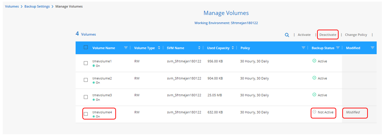The image size is (385, 138).
Task: Click the Active check icon for tmevolume2
Action: pos(314,78)
